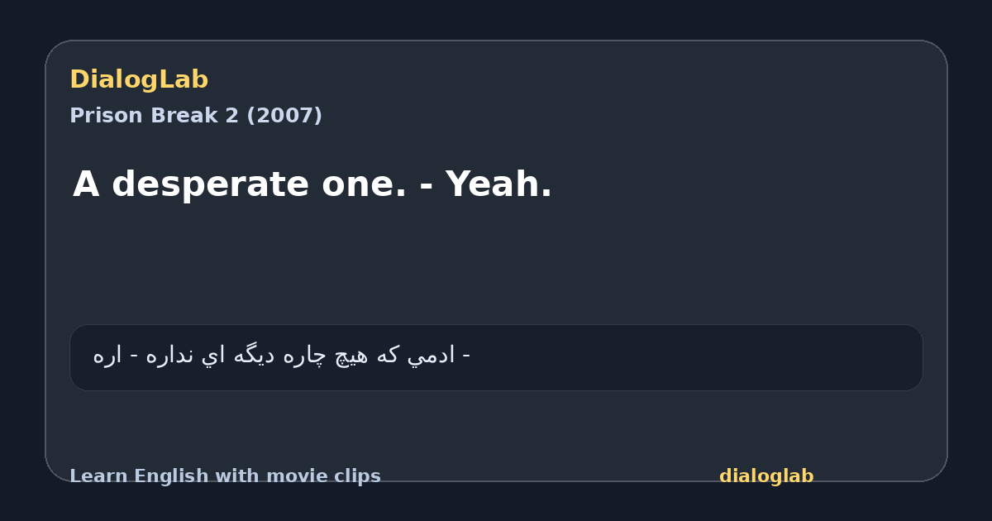Select the Persian word "اره"

pos(107,356)
